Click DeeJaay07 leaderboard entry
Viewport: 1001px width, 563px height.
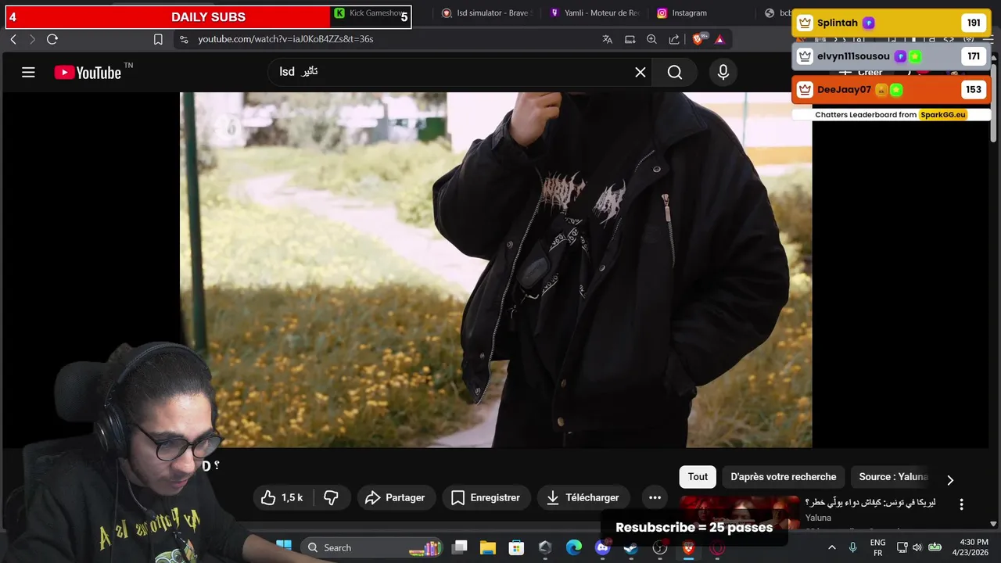tap(892, 89)
